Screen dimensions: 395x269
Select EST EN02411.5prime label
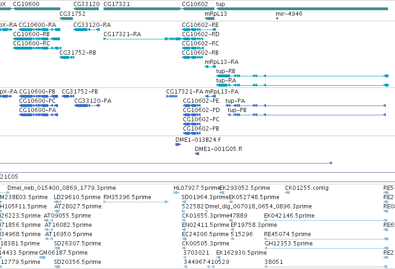click(206, 225)
